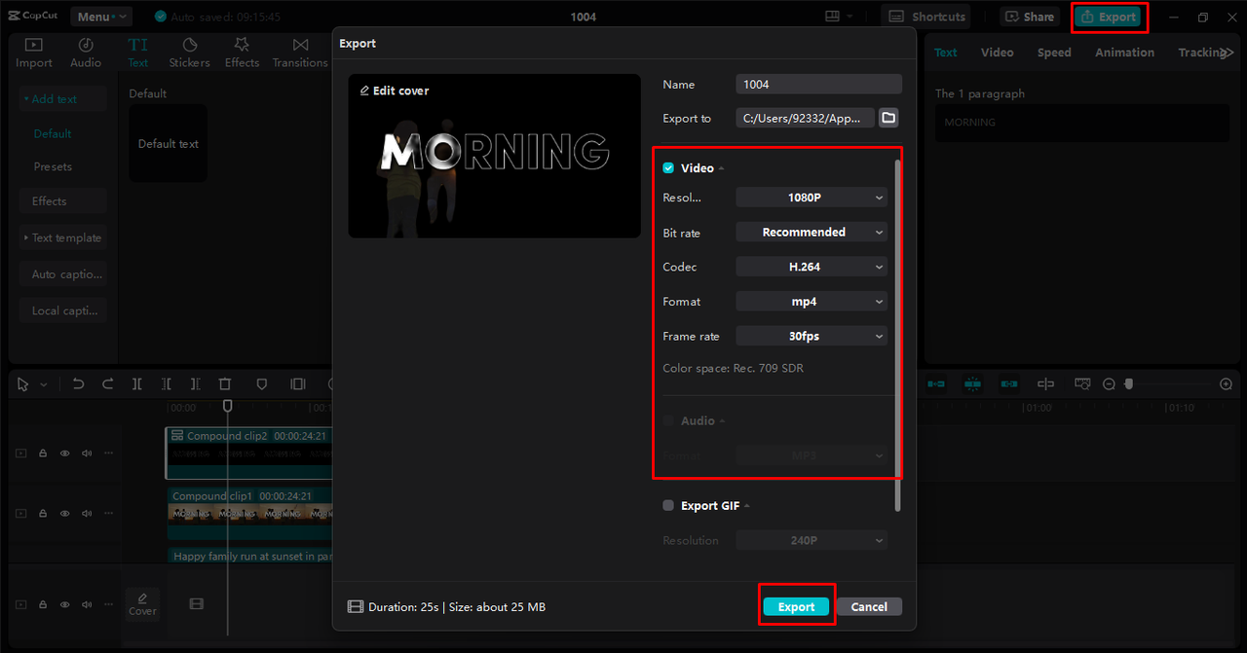
Task: Select Presets in text sidebar
Action: (53, 166)
